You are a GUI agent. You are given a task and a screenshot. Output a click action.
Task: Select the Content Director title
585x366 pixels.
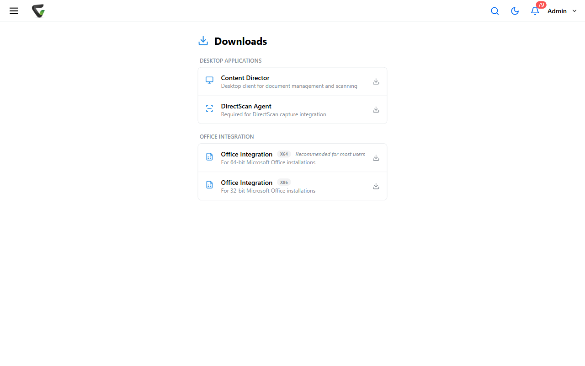245,78
